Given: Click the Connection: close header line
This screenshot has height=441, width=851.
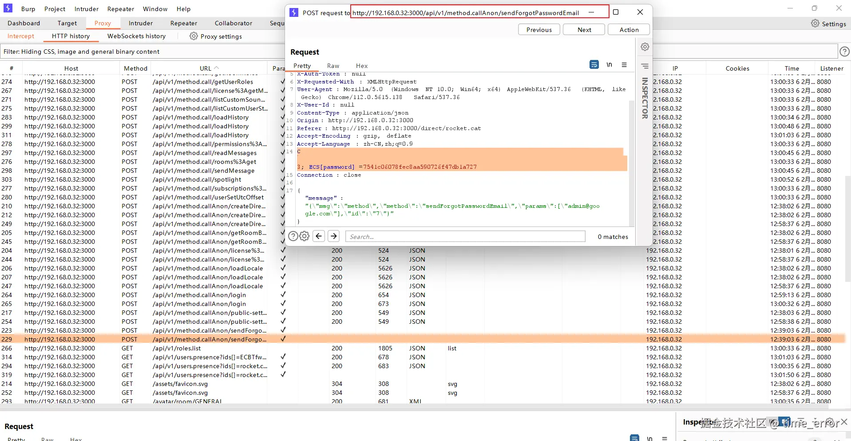Looking at the screenshot, I should point(329,175).
